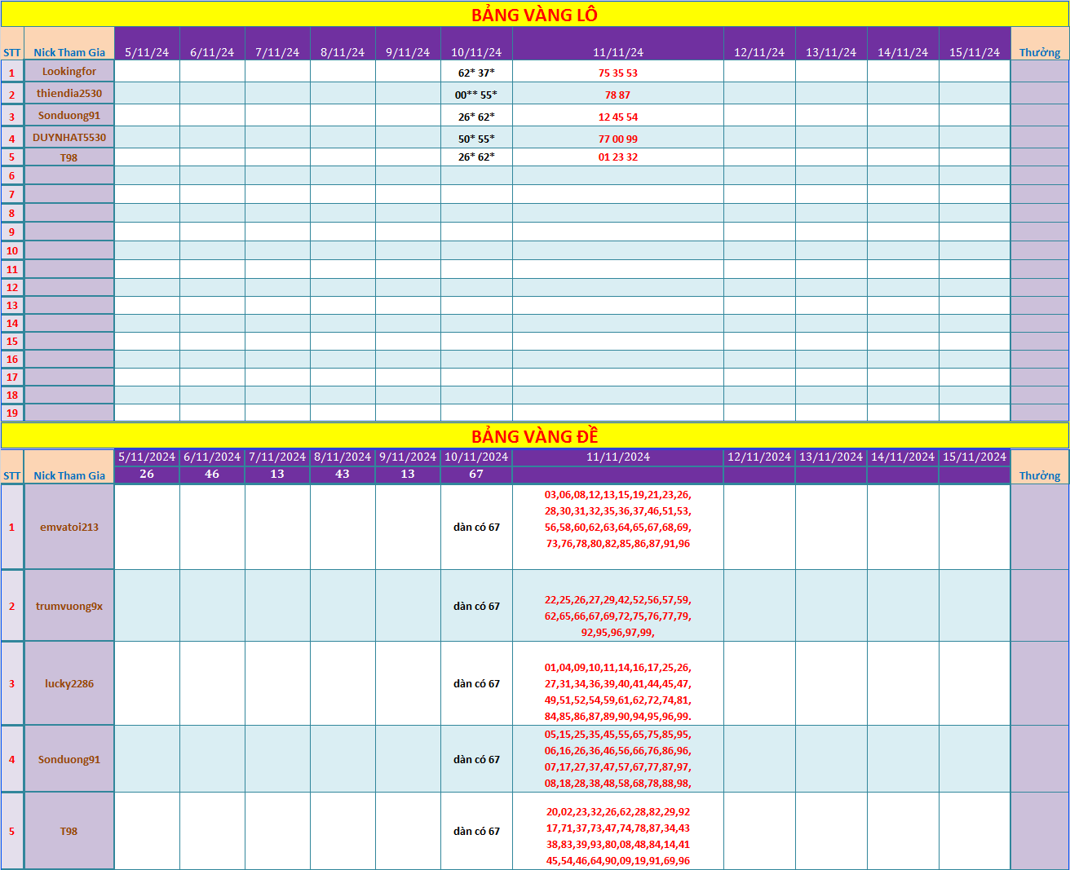1070x870 pixels.
Task: Click row number 14 in the Lô table
Action: coord(12,323)
